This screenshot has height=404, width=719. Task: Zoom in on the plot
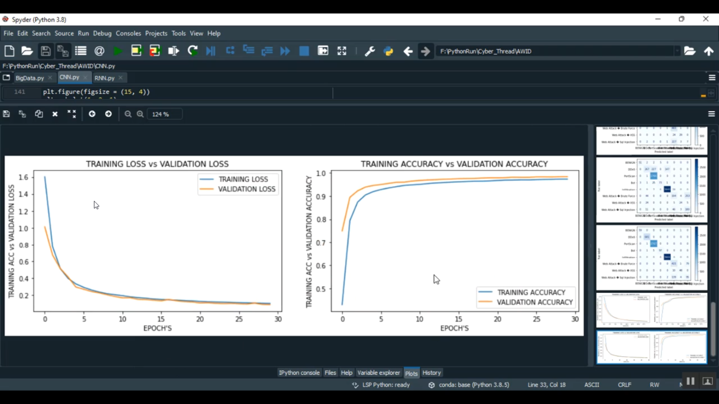click(140, 114)
